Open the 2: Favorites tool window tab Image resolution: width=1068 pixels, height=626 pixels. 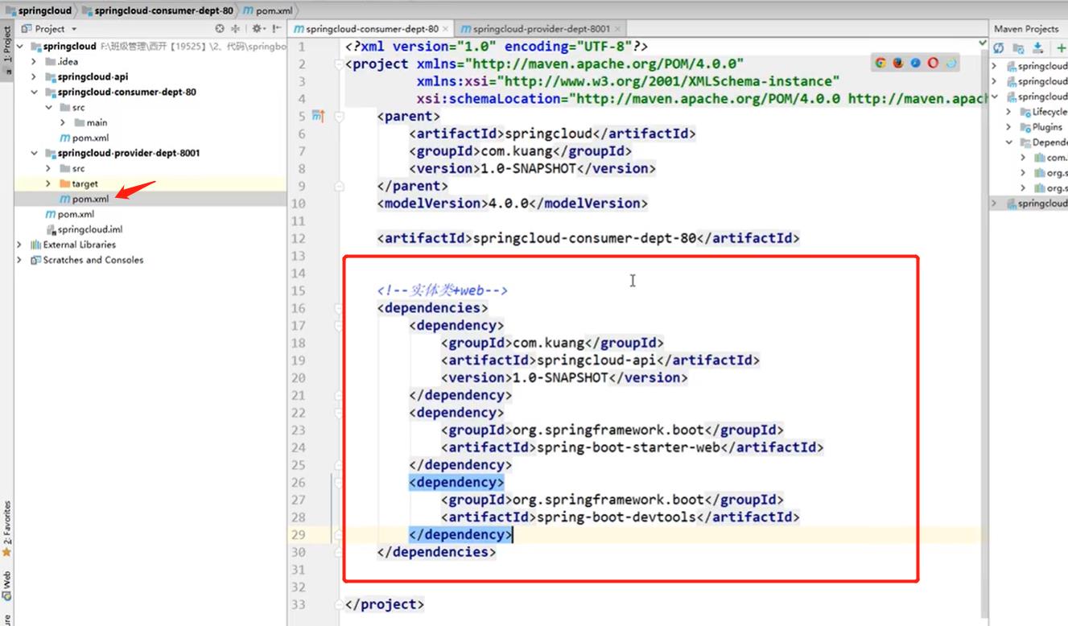pyautogui.click(x=6, y=529)
